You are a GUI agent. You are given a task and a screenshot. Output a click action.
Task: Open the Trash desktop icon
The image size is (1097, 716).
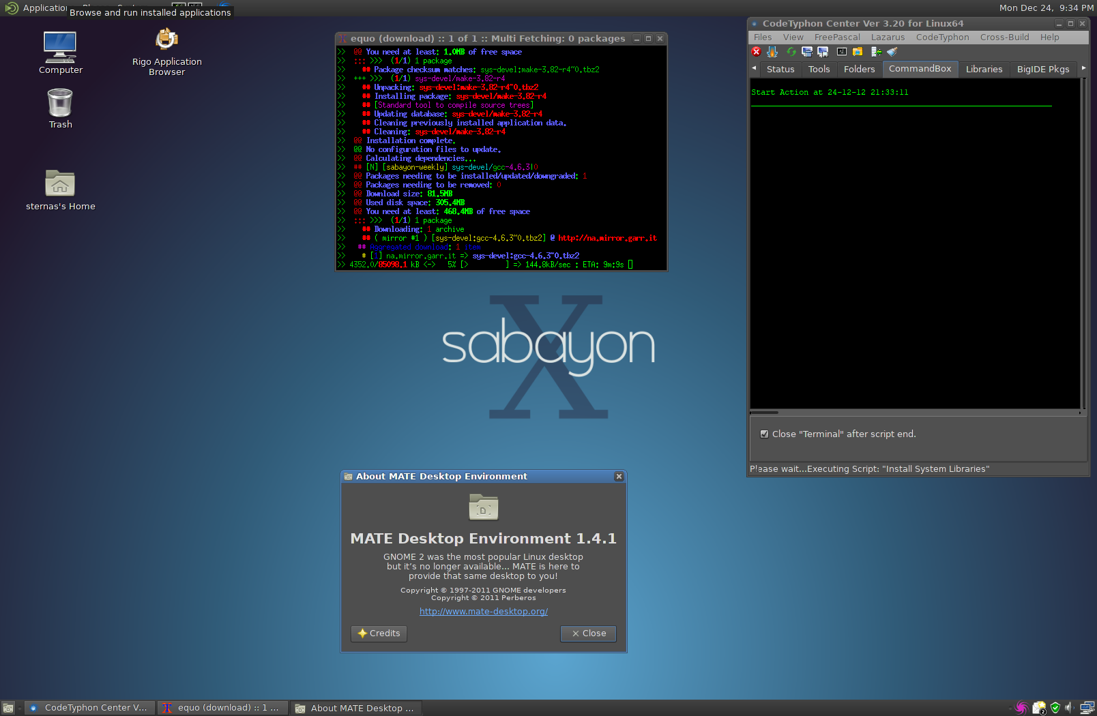click(x=60, y=108)
